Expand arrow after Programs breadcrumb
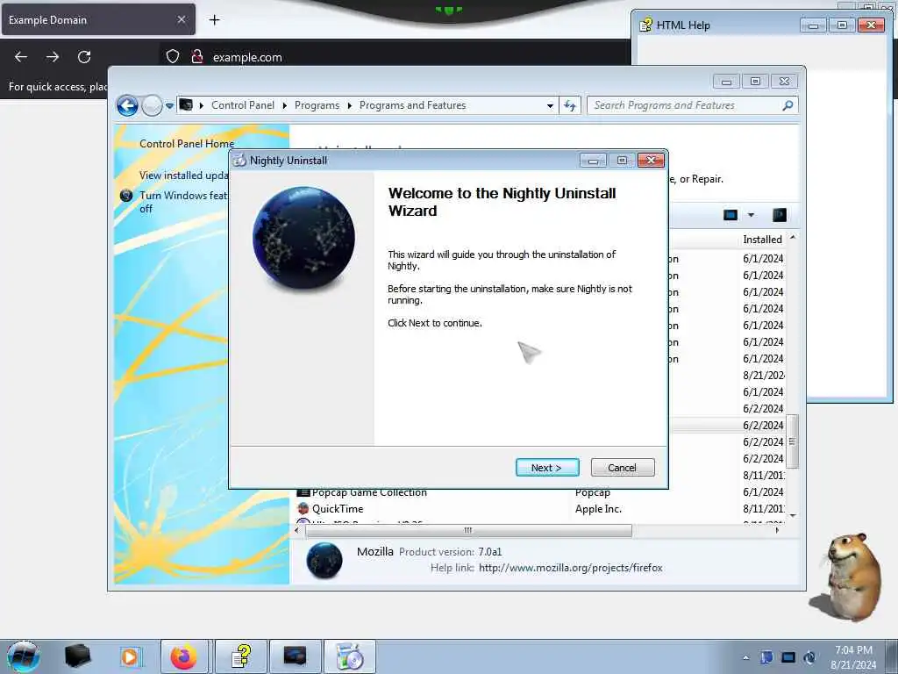This screenshot has width=898, height=674. (x=349, y=105)
